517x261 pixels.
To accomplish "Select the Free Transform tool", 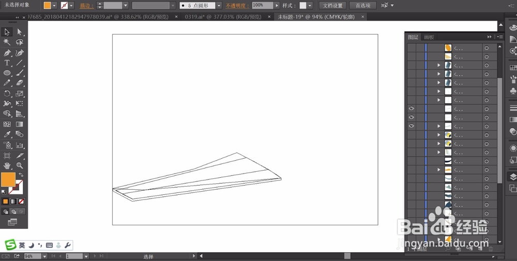I will click(20, 103).
